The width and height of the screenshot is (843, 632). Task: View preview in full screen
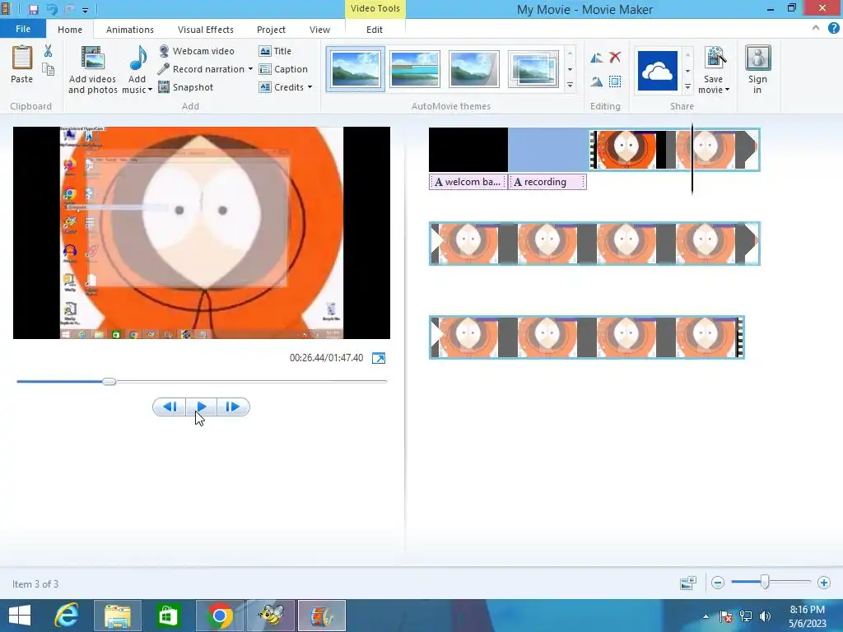tap(379, 358)
